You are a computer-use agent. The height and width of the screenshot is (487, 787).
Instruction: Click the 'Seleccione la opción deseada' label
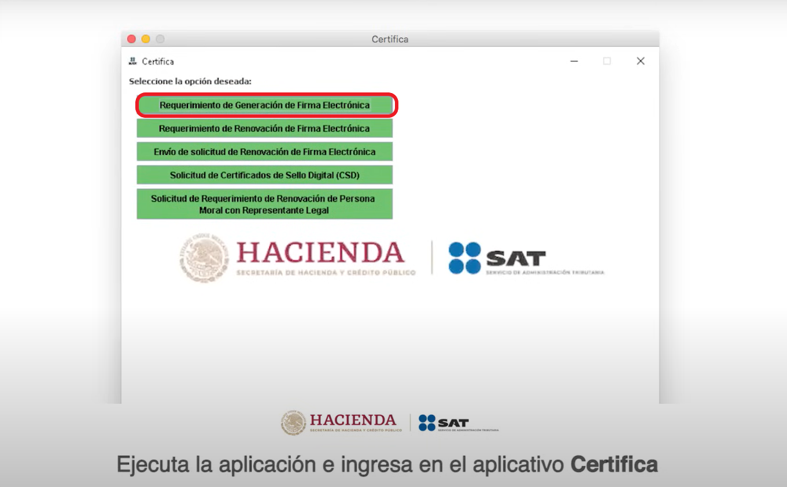pyautogui.click(x=190, y=81)
